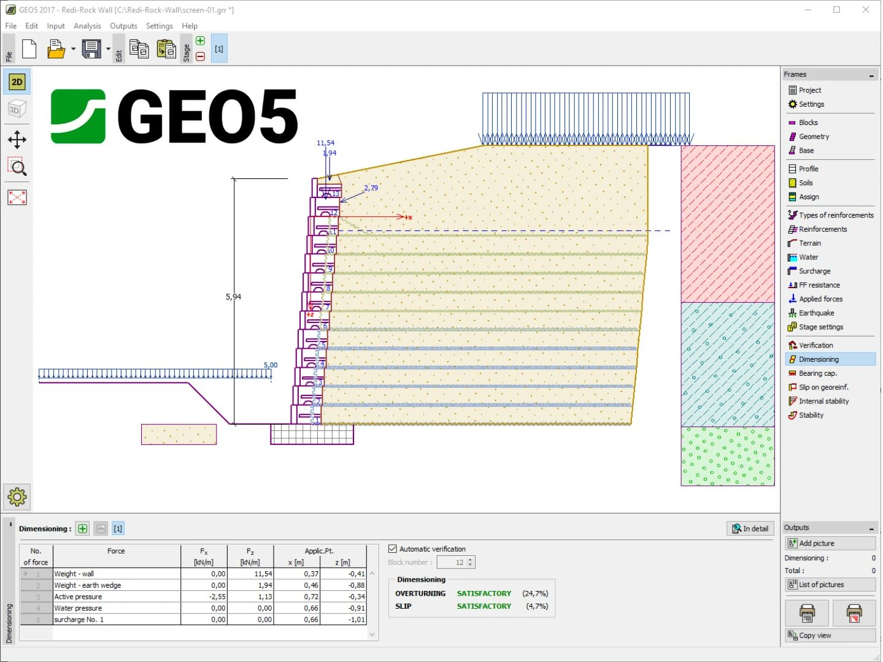This screenshot has height=662, width=883.
Task: Select the pan/move view tool
Action: click(17, 140)
